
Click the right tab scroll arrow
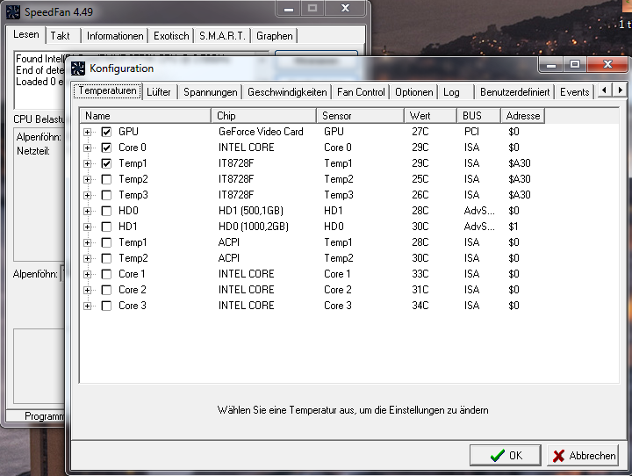tap(620, 90)
